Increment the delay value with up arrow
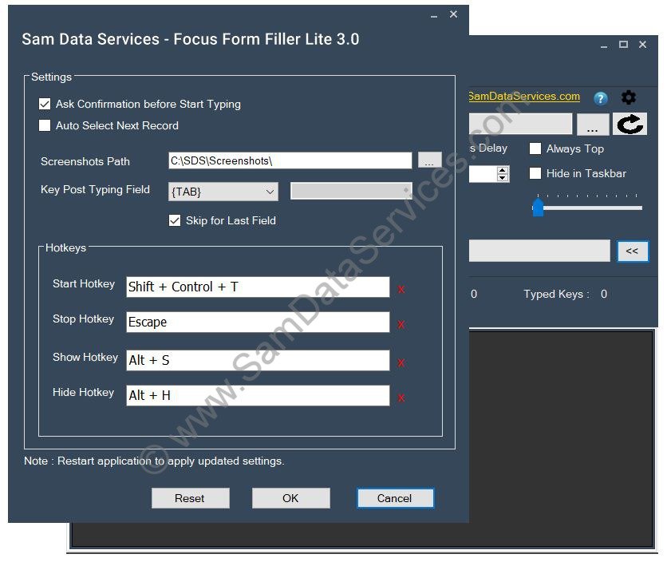 click(x=502, y=169)
